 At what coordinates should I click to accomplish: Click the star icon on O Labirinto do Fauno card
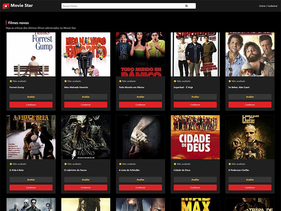coord(65,164)
